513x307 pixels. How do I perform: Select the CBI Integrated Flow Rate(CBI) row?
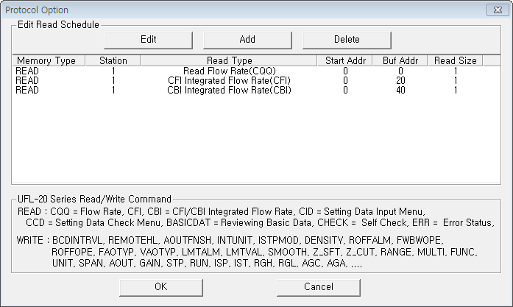coord(256,90)
